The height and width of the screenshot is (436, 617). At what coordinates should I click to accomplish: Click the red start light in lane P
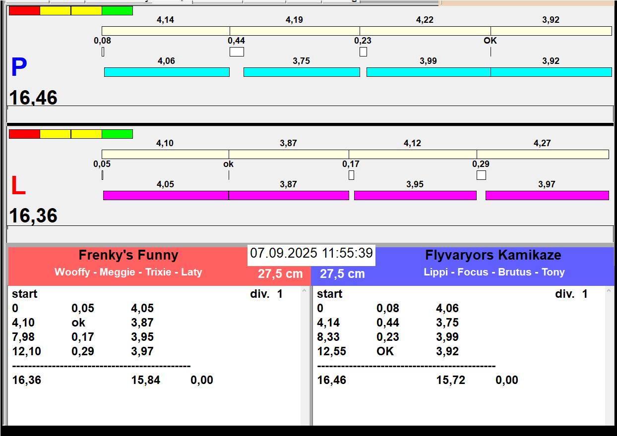click(24, 11)
